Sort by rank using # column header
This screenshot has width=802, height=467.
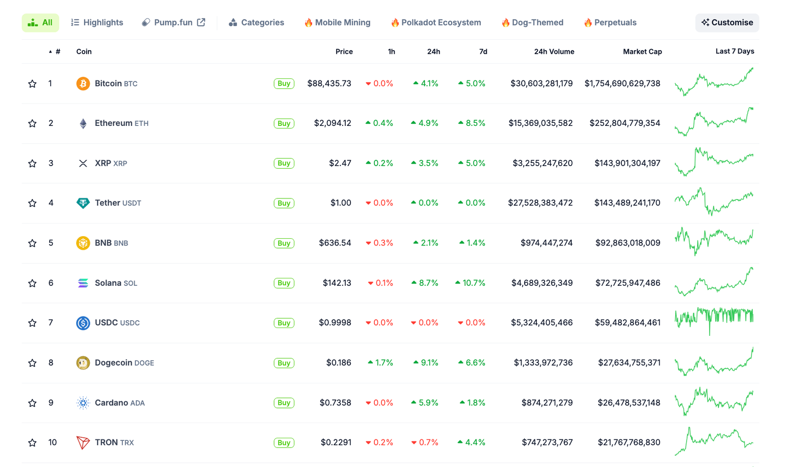(57, 52)
